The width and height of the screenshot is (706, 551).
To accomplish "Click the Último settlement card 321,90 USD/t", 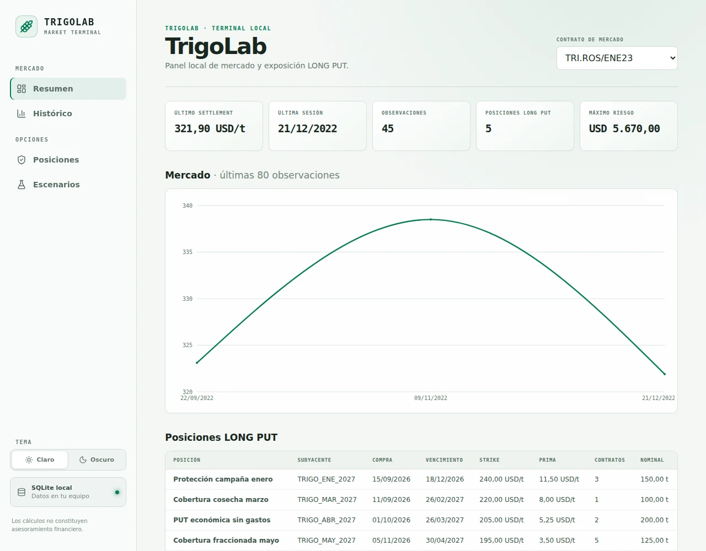I will (x=214, y=126).
